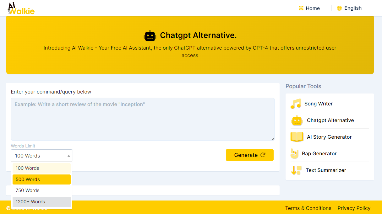Click the AI Walkie logo
This screenshot has height=214, width=382.
point(21,8)
